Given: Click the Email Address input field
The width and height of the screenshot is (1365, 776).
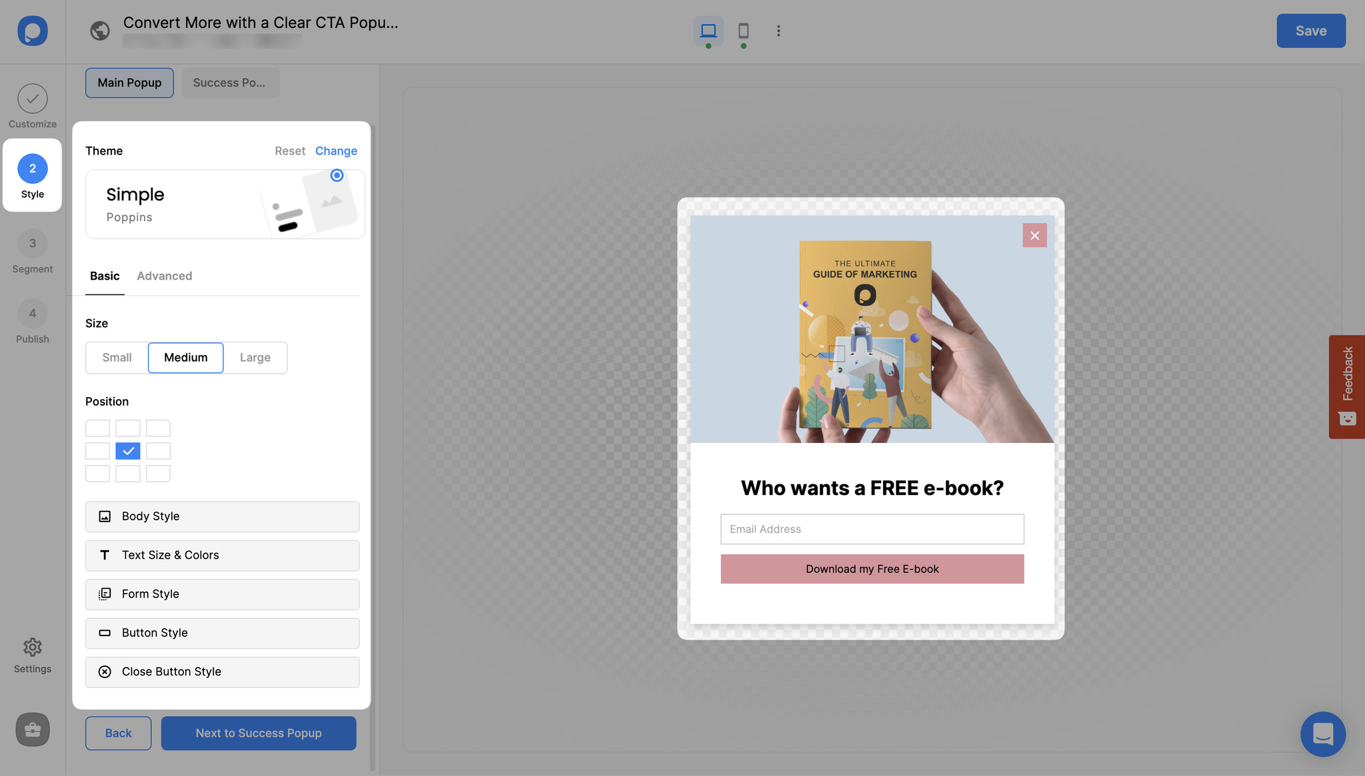Looking at the screenshot, I should point(872,529).
